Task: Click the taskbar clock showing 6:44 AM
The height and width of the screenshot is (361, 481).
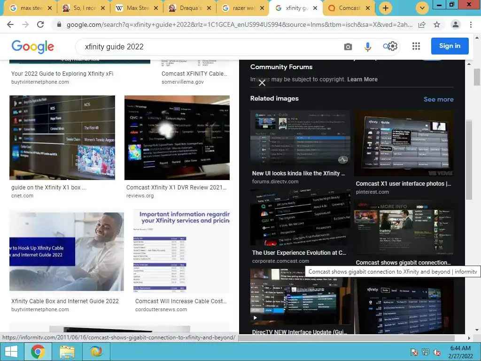Action: (460, 352)
